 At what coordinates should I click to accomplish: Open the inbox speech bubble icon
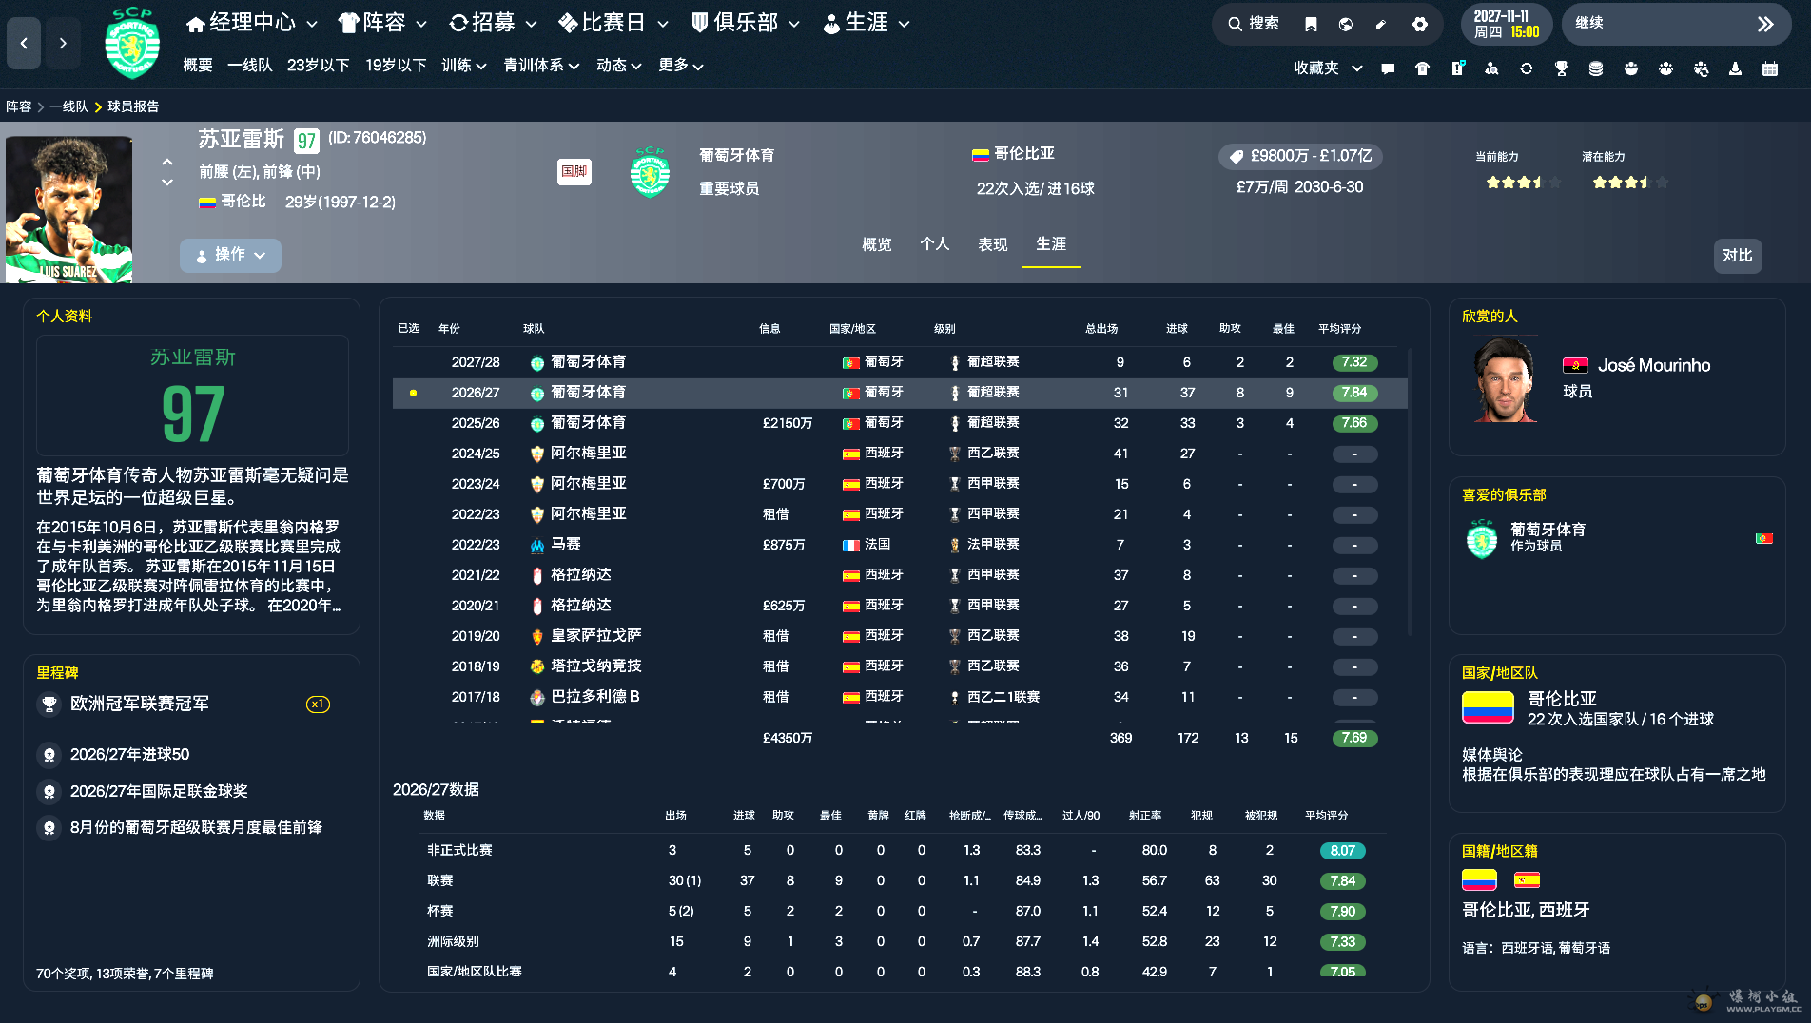pos(1388,68)
